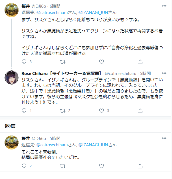Retweet the last 桜井 tweet
This screenshot has height=179, width=172.
coord(63,166)
